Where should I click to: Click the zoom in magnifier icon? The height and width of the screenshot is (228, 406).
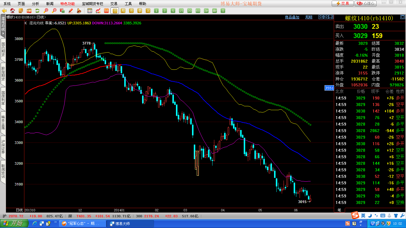[x=46, y=11]
